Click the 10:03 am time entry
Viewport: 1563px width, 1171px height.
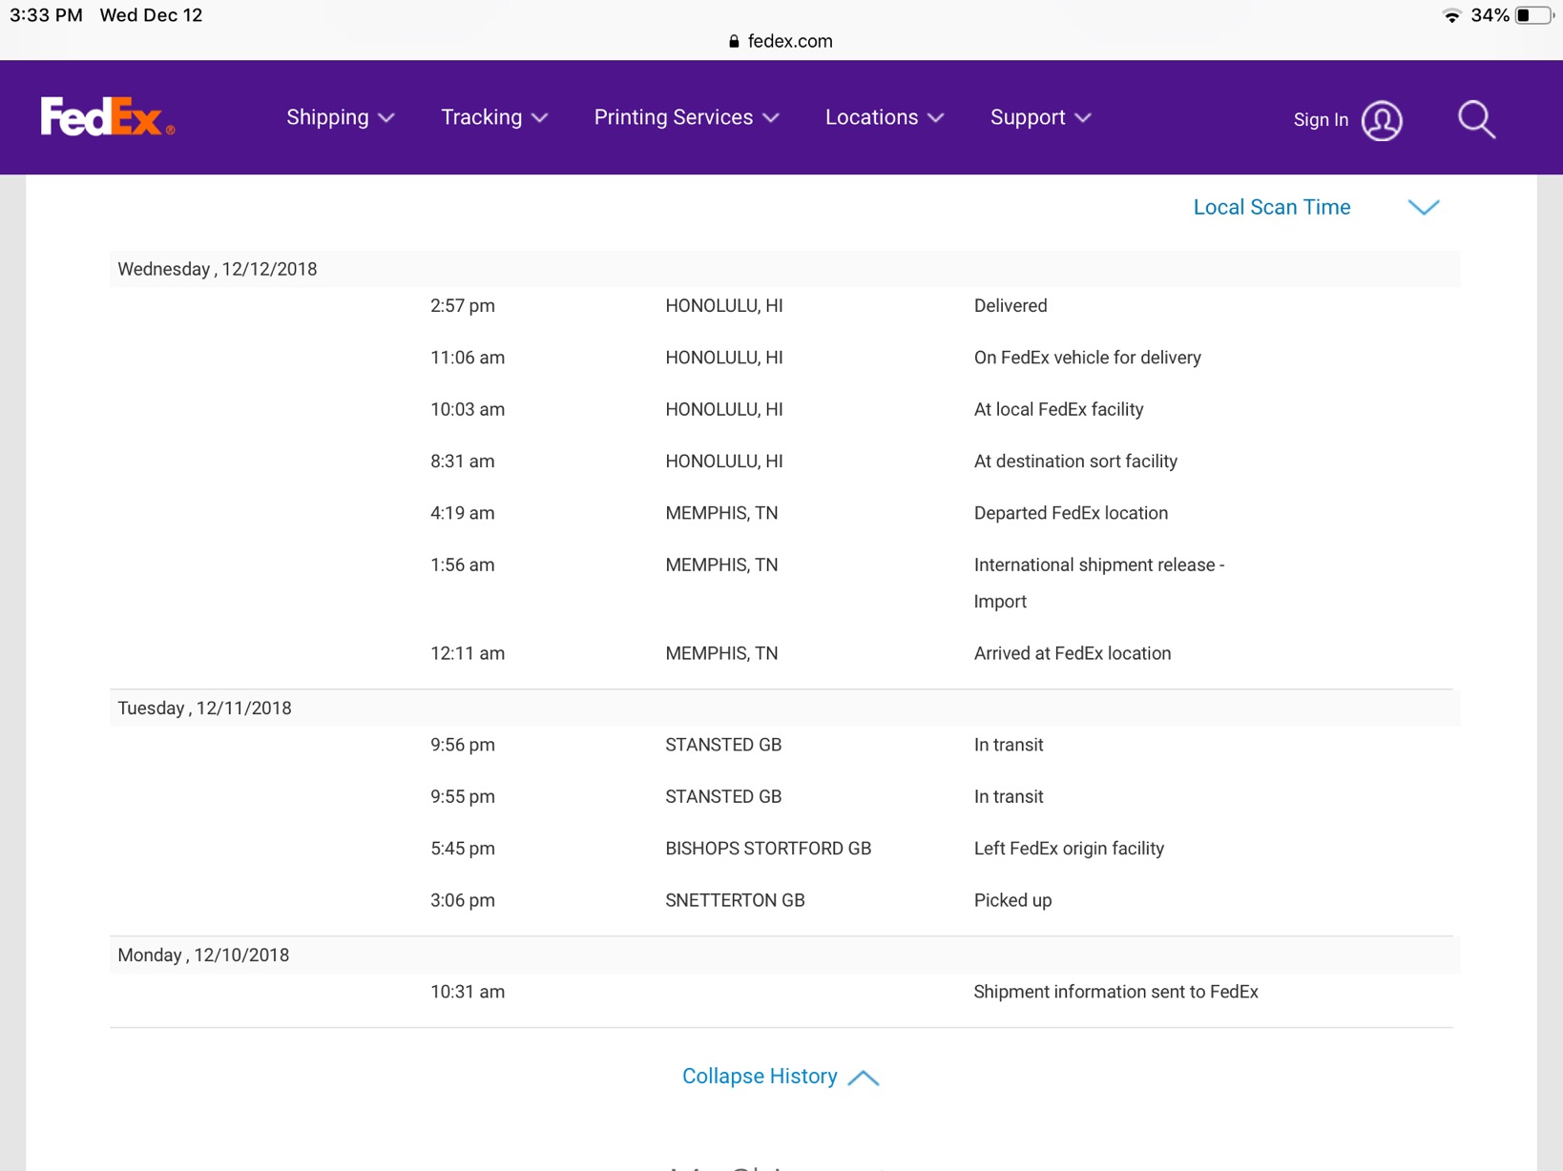[468, 409]
